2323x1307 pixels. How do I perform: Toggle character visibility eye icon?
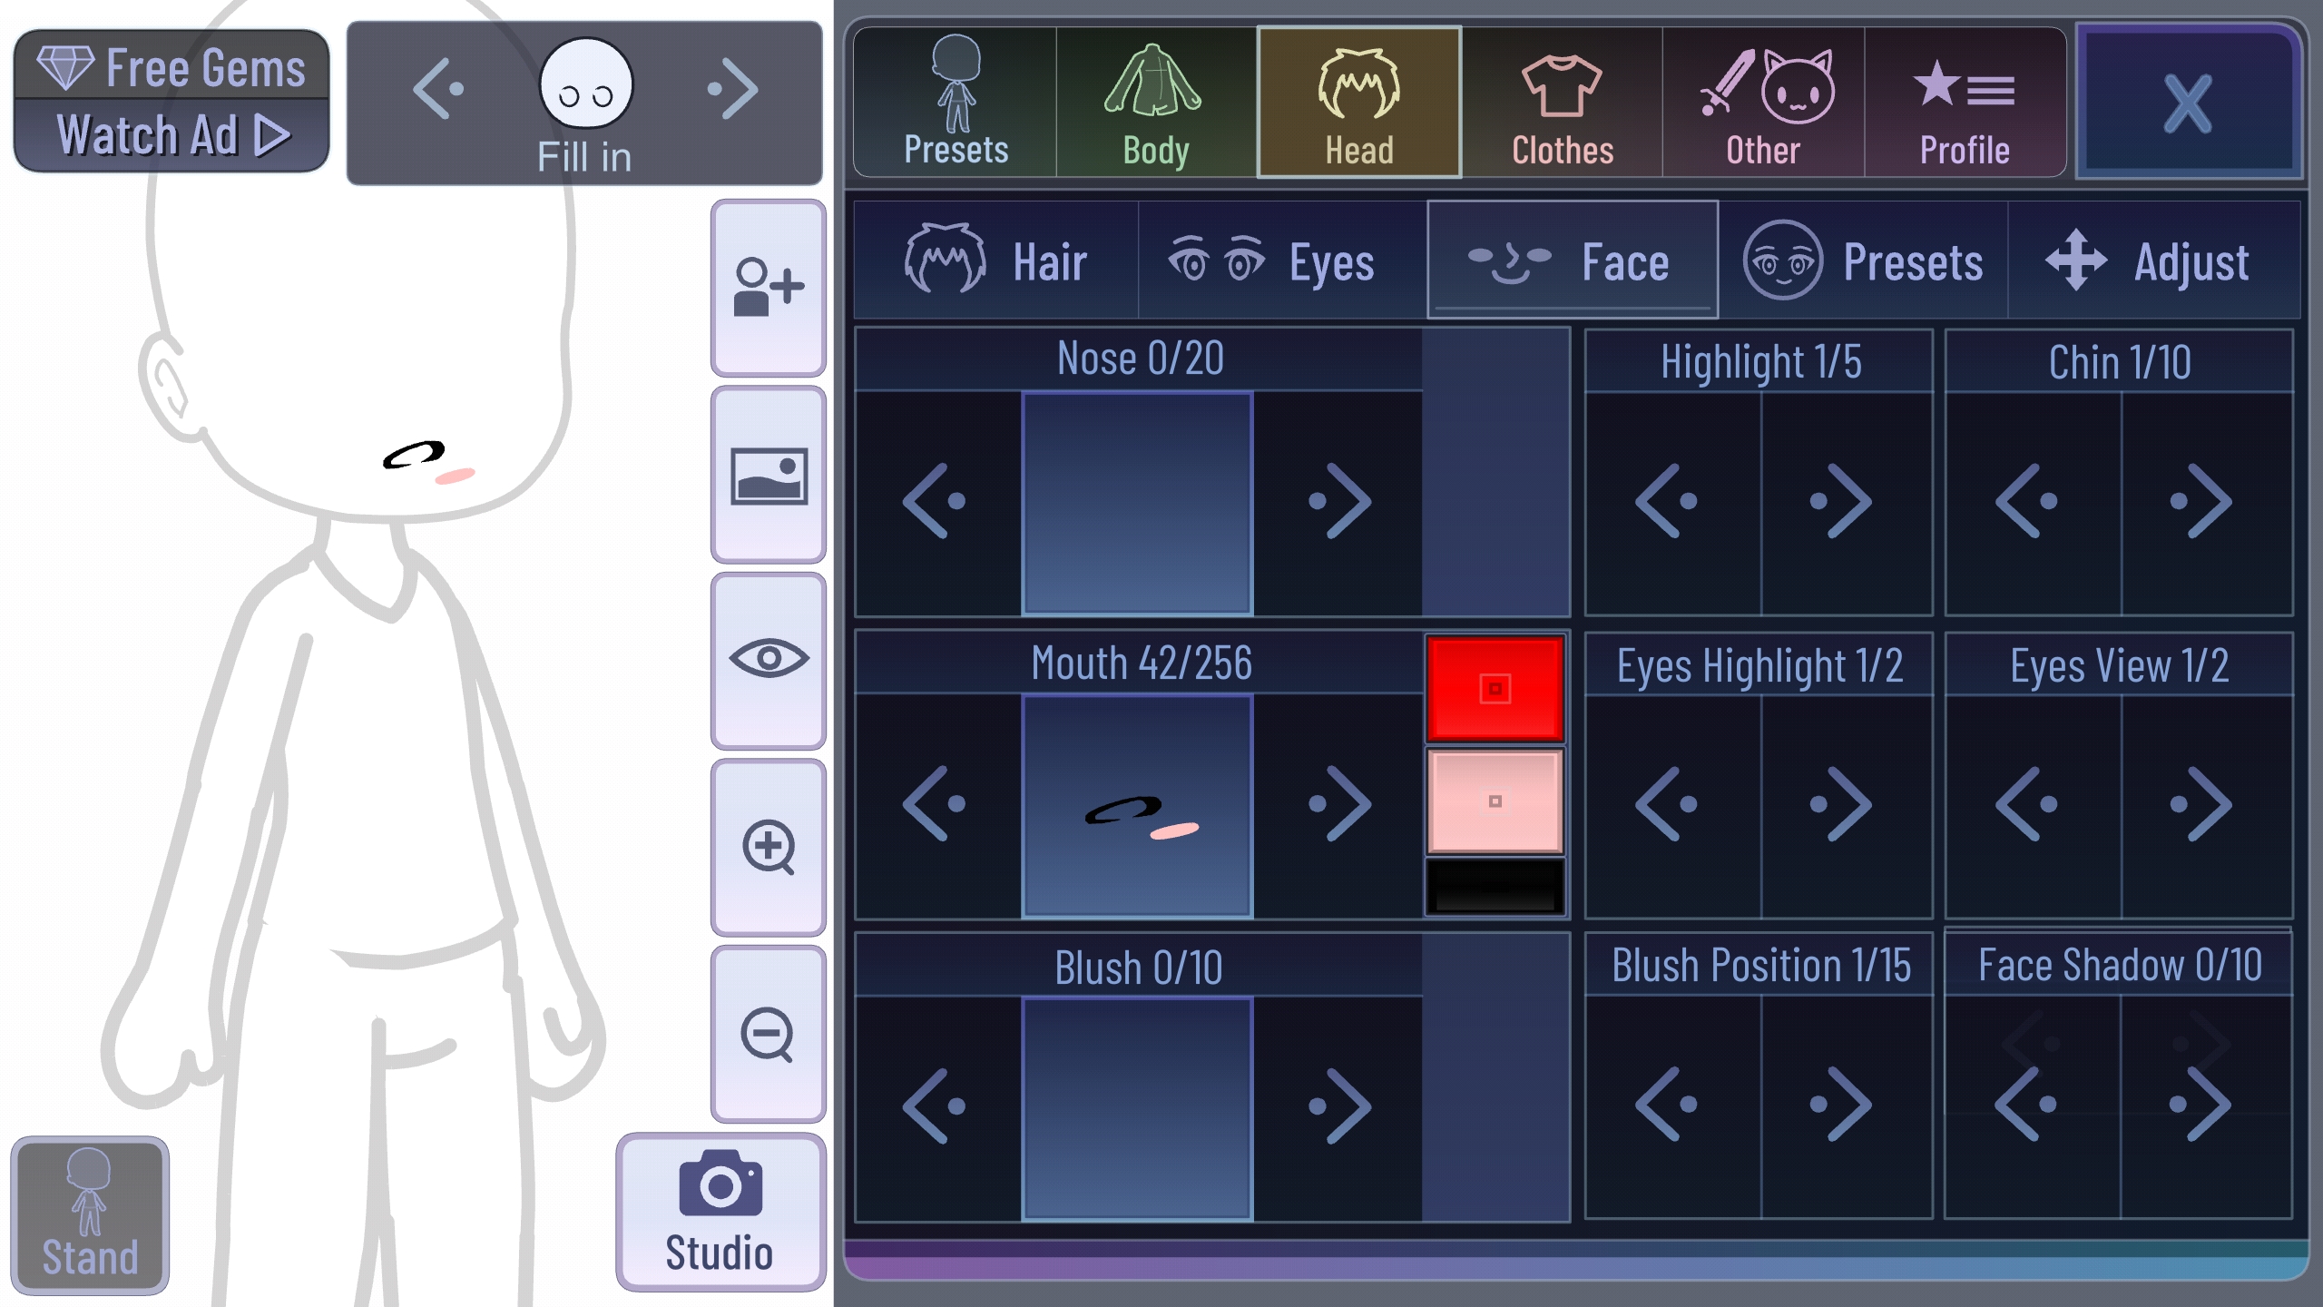pos(768,657)
